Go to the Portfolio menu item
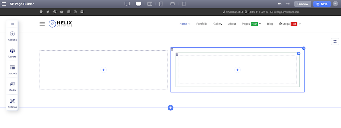Screen dimensions: 341x128 tap(202, 24)
